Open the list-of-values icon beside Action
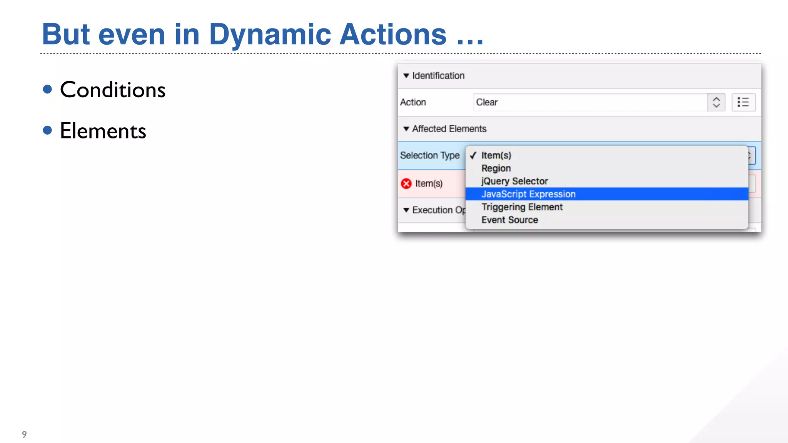The width and height of the screenshot is (788, 443). pyautogui.click(x=743, y=102)
